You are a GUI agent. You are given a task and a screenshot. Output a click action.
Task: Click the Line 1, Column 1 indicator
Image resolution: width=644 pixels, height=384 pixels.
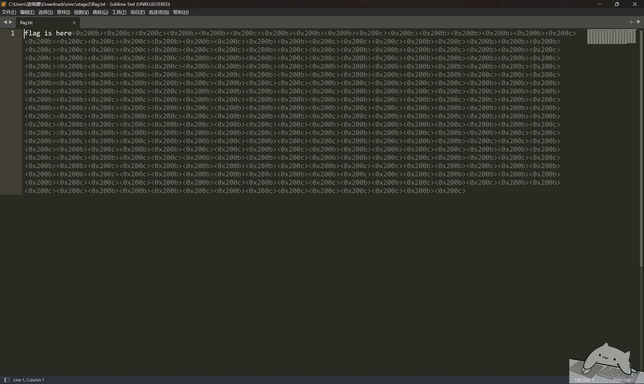(29, 380)
